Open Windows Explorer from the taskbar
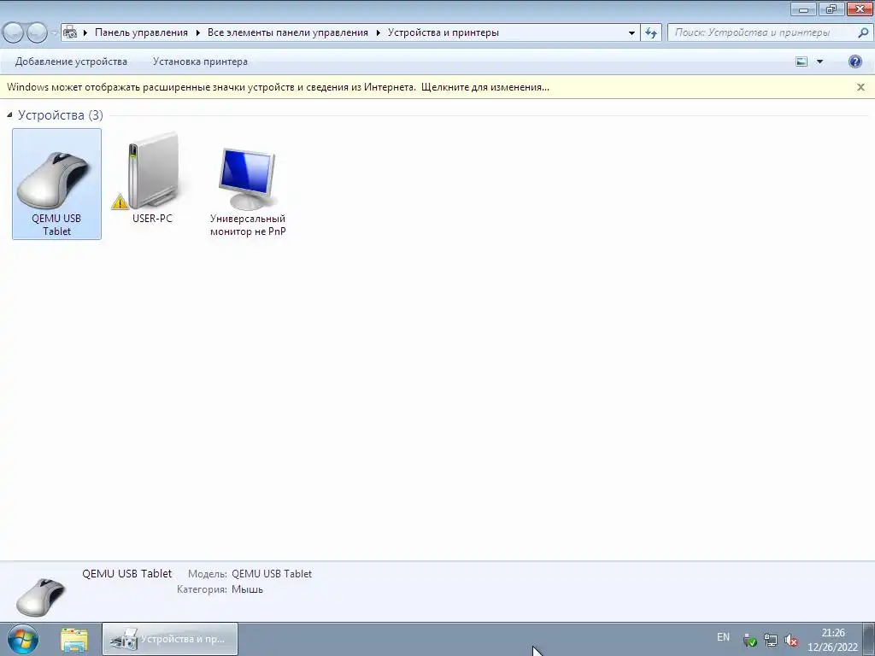The image size is (875, 656). 74,639
